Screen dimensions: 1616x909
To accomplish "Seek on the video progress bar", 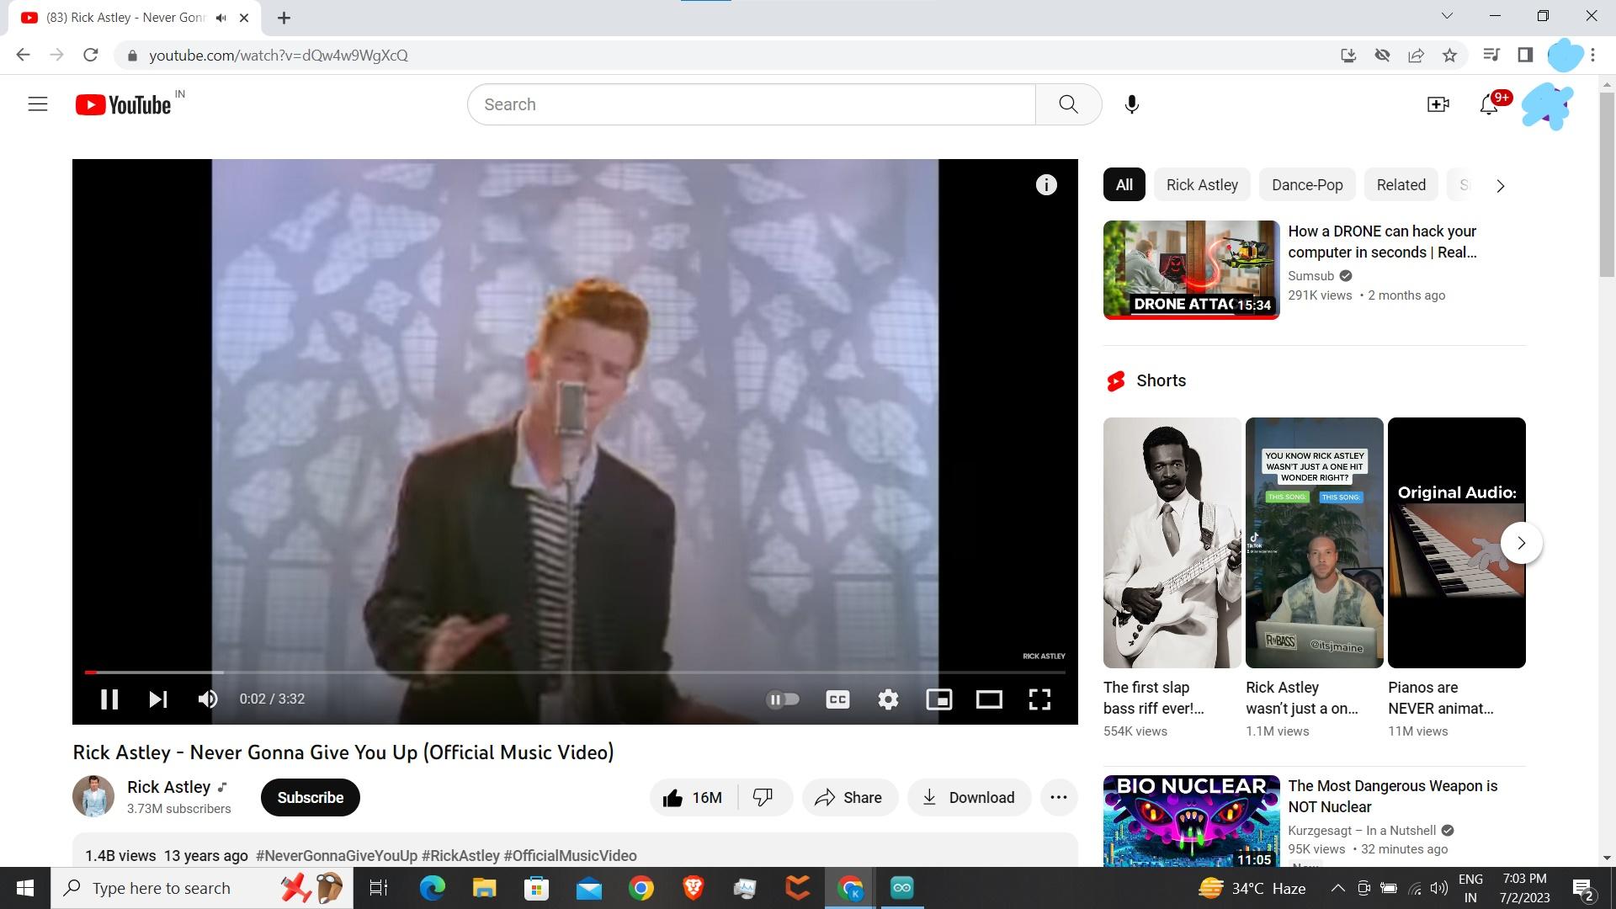I will 575,672.
